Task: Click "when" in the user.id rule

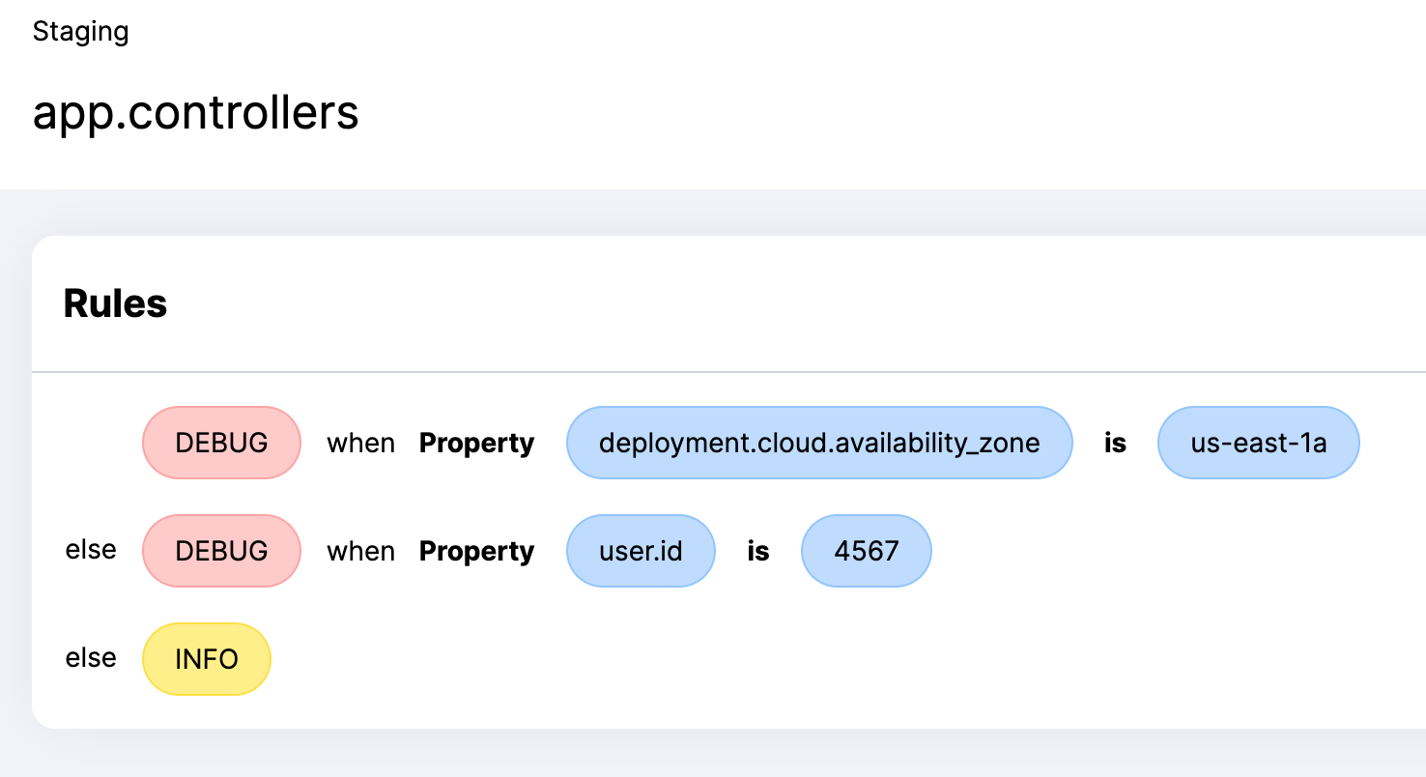Action: click(360, 552)
